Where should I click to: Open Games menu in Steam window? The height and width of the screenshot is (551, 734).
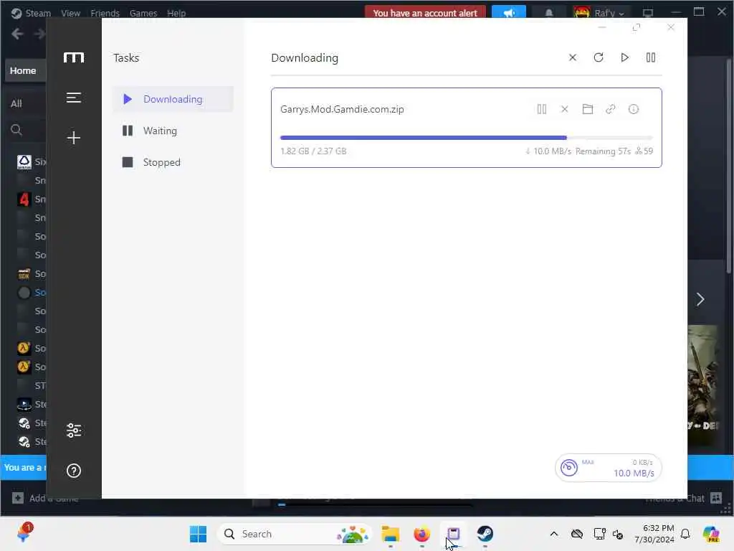click(143, 13)
